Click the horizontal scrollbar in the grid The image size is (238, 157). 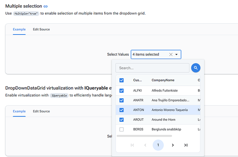[144, 136]
